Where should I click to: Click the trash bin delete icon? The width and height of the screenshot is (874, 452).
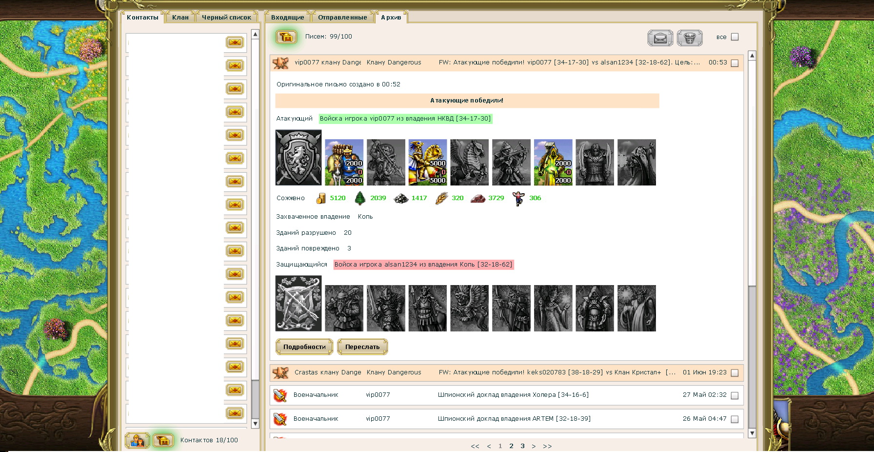pyautogui.click(x=689, y=38)
